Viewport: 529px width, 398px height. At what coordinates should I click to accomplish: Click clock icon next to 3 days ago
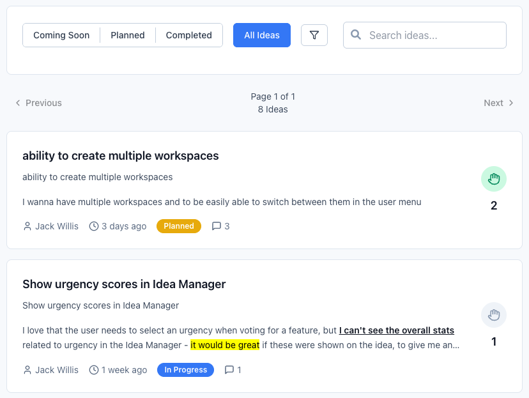[x=94, y=226]
